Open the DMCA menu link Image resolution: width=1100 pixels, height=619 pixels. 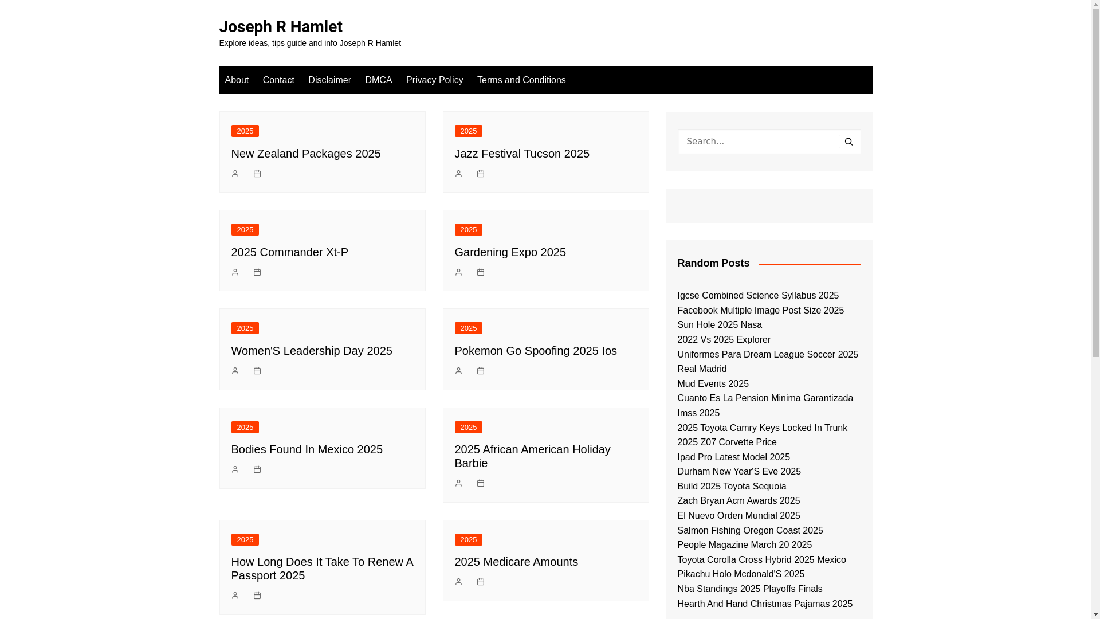tap(379, 80)
